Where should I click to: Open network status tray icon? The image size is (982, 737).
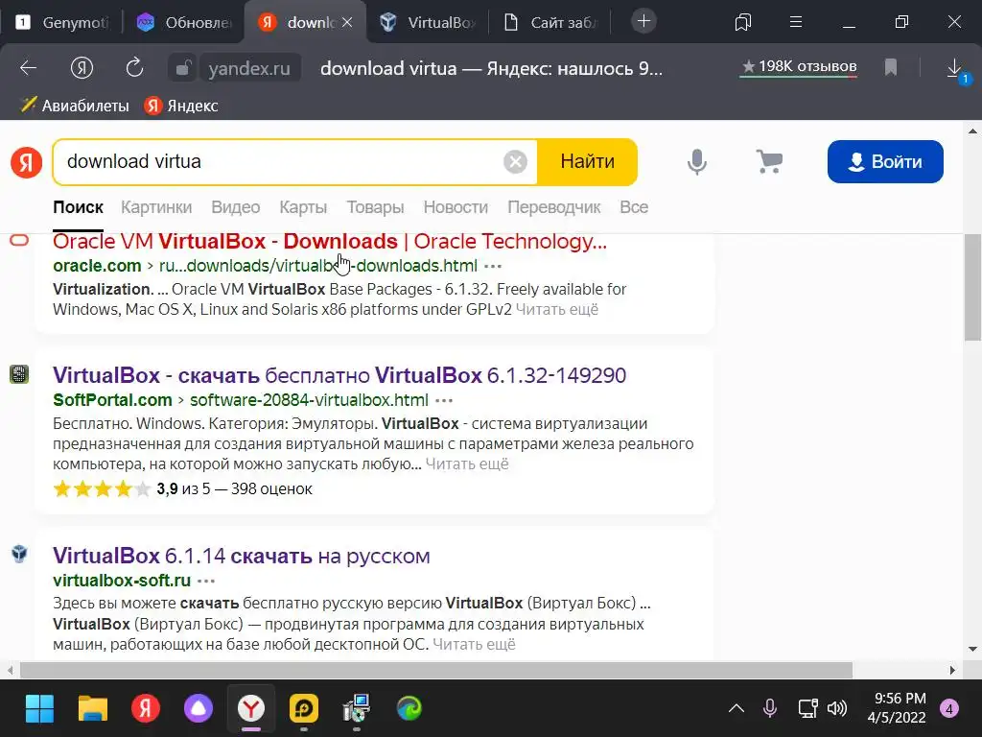(x=807, y=709)
